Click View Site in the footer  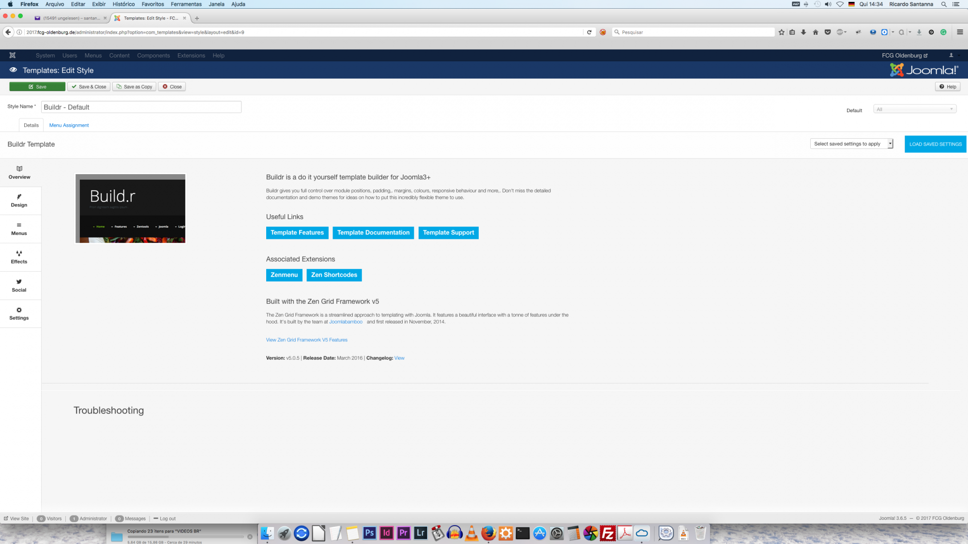click(16, 518)
